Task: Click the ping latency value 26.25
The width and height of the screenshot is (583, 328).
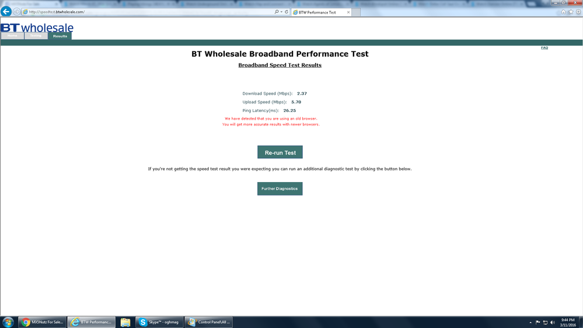Action: 289,110
